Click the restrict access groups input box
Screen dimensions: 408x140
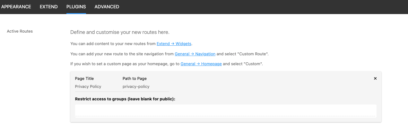(x=225, y=111)
